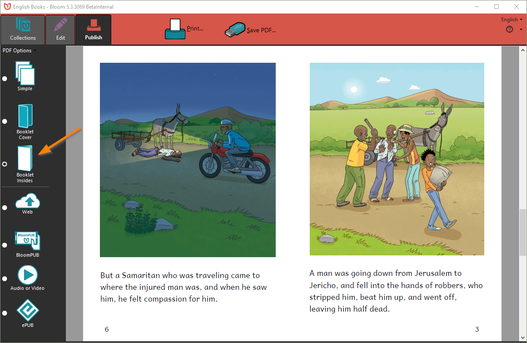This screenshot has width=527, height=343.
Task: Click the Print button
Action: [185, 29]
